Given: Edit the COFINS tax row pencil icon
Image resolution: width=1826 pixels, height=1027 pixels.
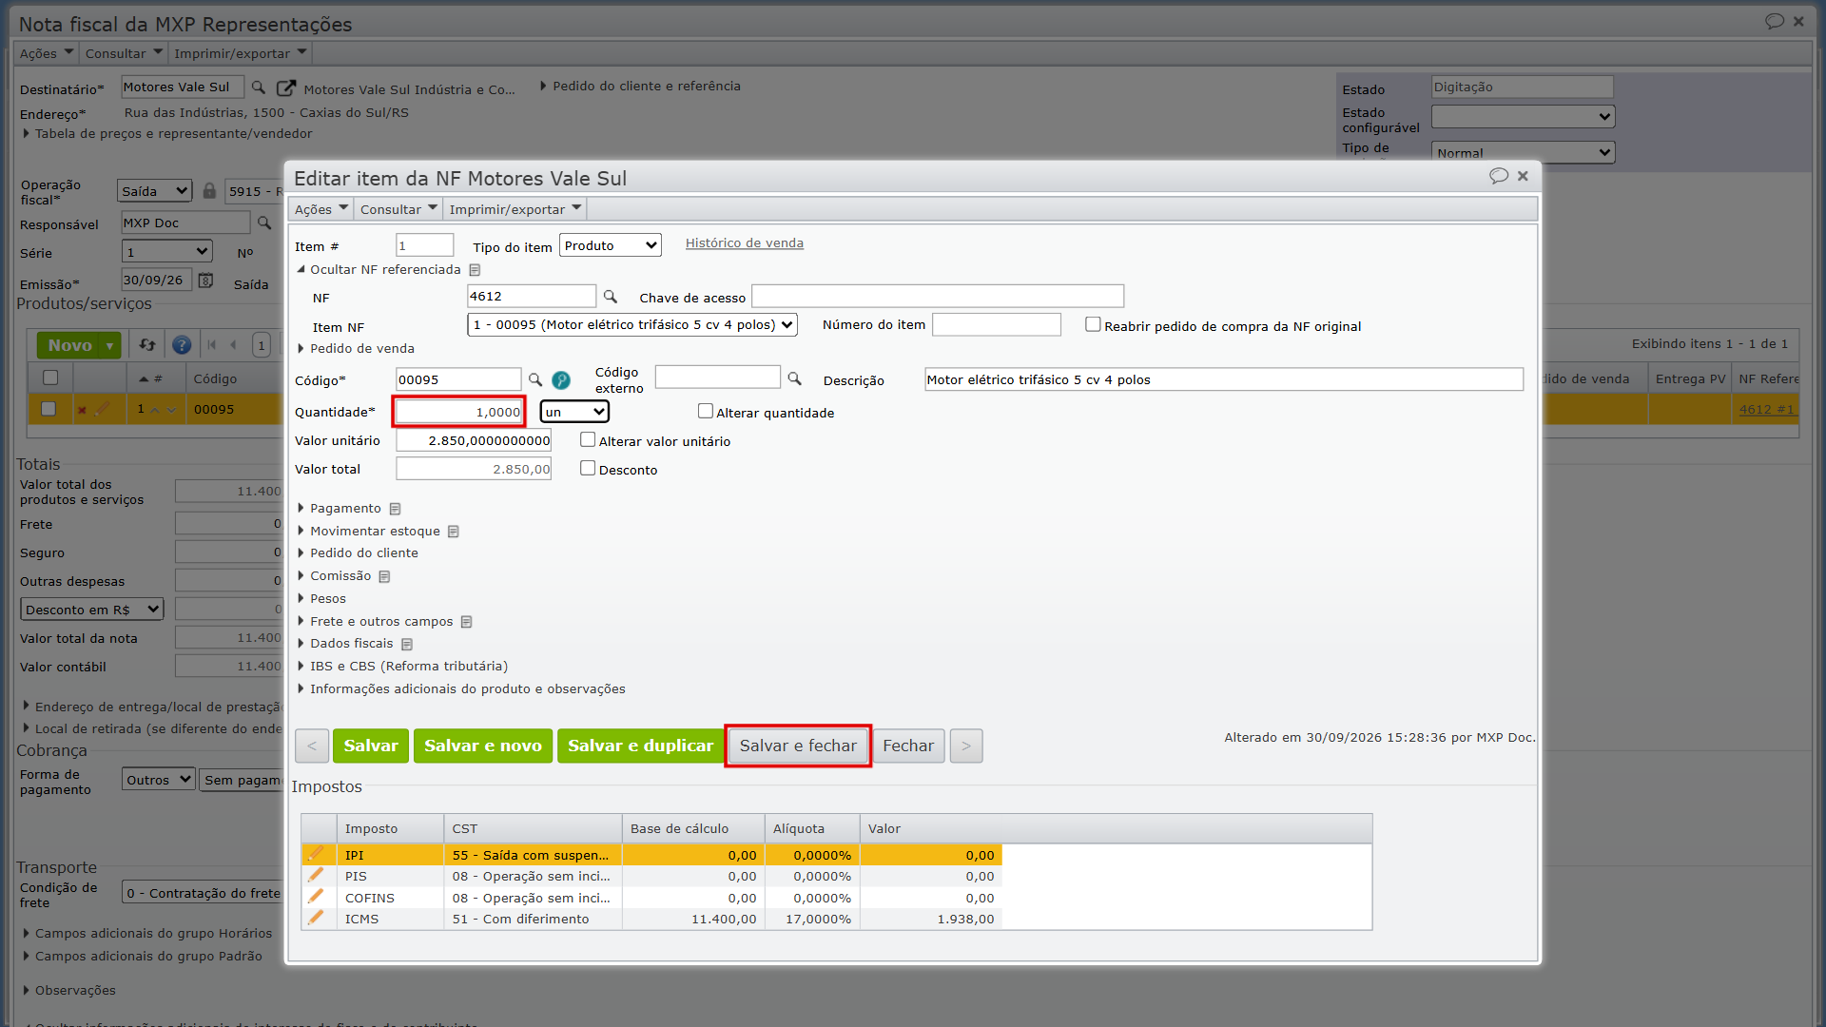Looking at the screenshot, I should 316,897.
